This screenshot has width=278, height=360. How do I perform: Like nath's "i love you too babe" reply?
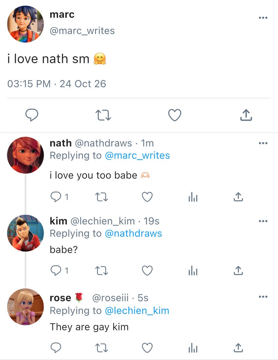147,197
